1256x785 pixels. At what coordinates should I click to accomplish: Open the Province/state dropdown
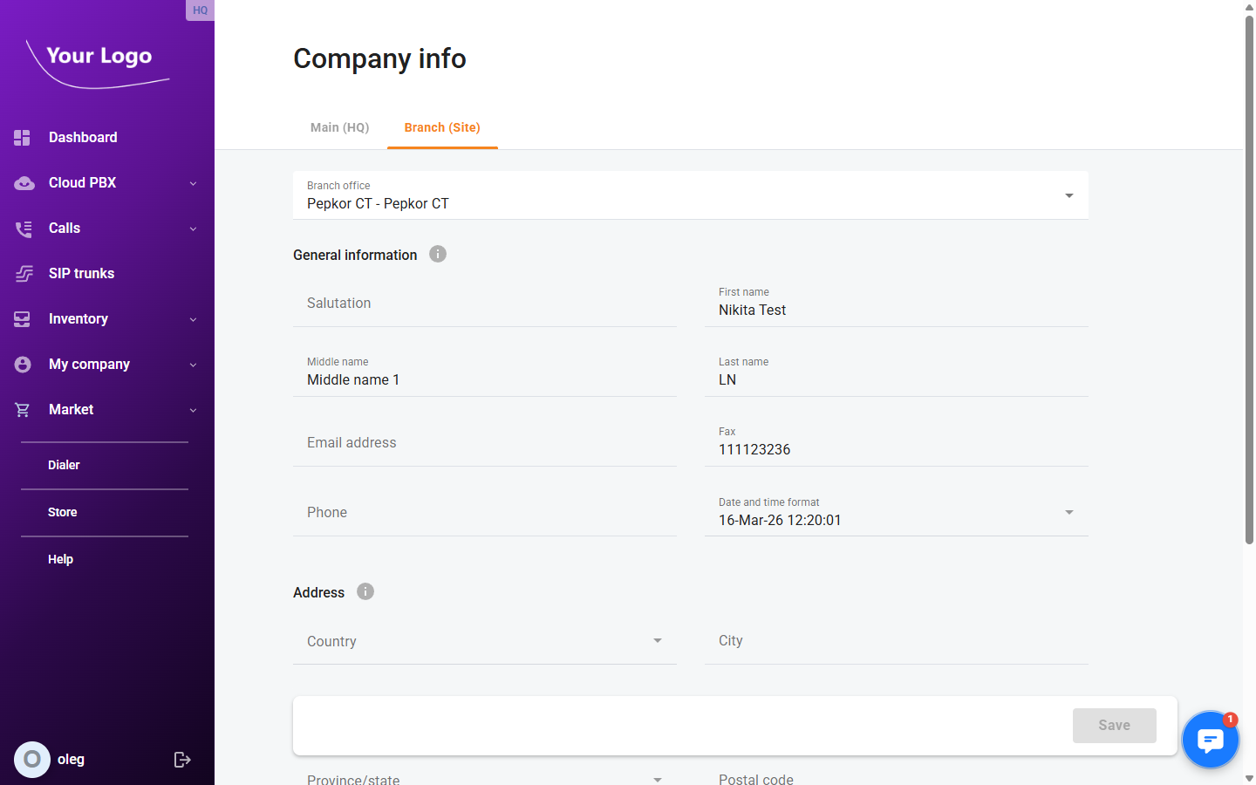[x=657, y=778]
